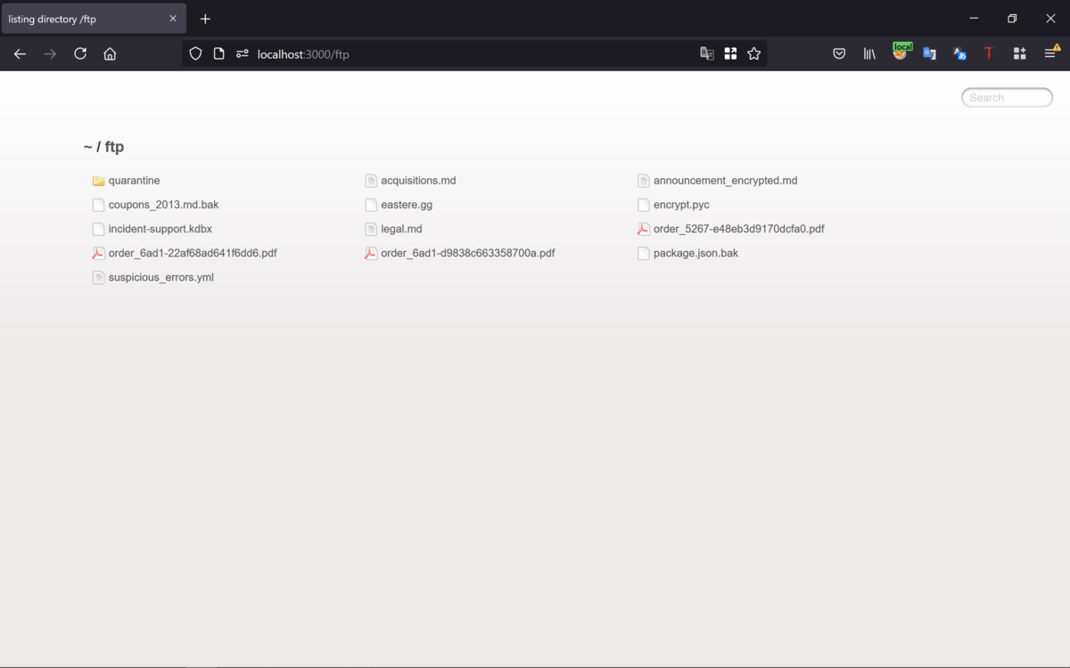Reload the current page

click(x=80, y=54)
